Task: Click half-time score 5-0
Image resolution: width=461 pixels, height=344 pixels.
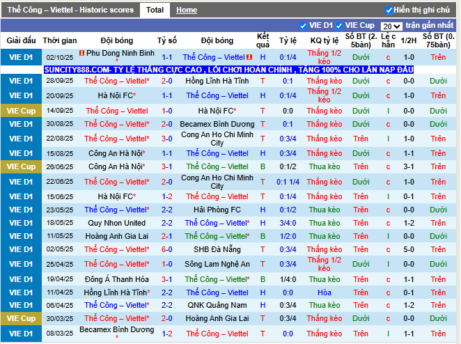Action: [x=409, y=249]
